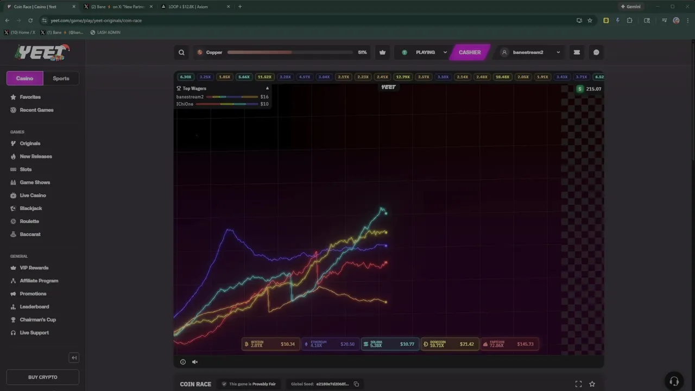The height and width of the screenshot is (391, 695).
Task: Collapse the left sidebar
Action: tap(74, 357)
